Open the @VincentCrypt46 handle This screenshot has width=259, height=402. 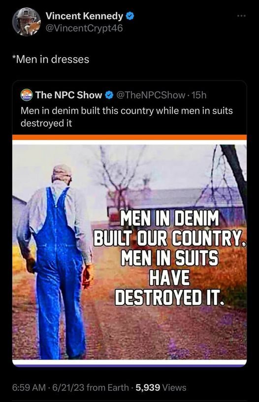(x=84, y=28)
